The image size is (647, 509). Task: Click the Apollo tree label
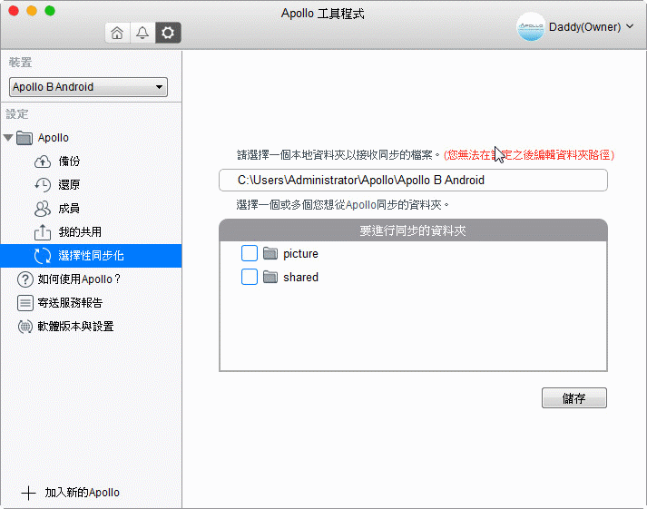tap(54, 138)
